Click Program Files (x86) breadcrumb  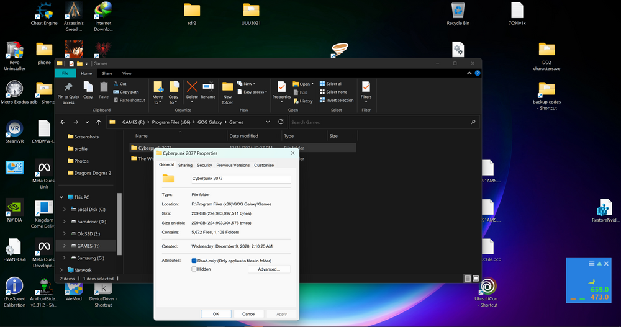click(171, 122)
